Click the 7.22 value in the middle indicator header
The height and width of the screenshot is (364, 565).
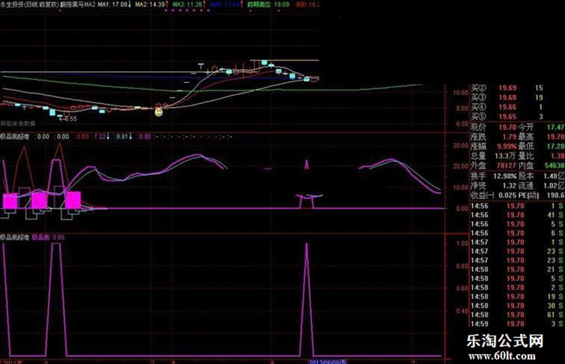[x=100, y=137]
